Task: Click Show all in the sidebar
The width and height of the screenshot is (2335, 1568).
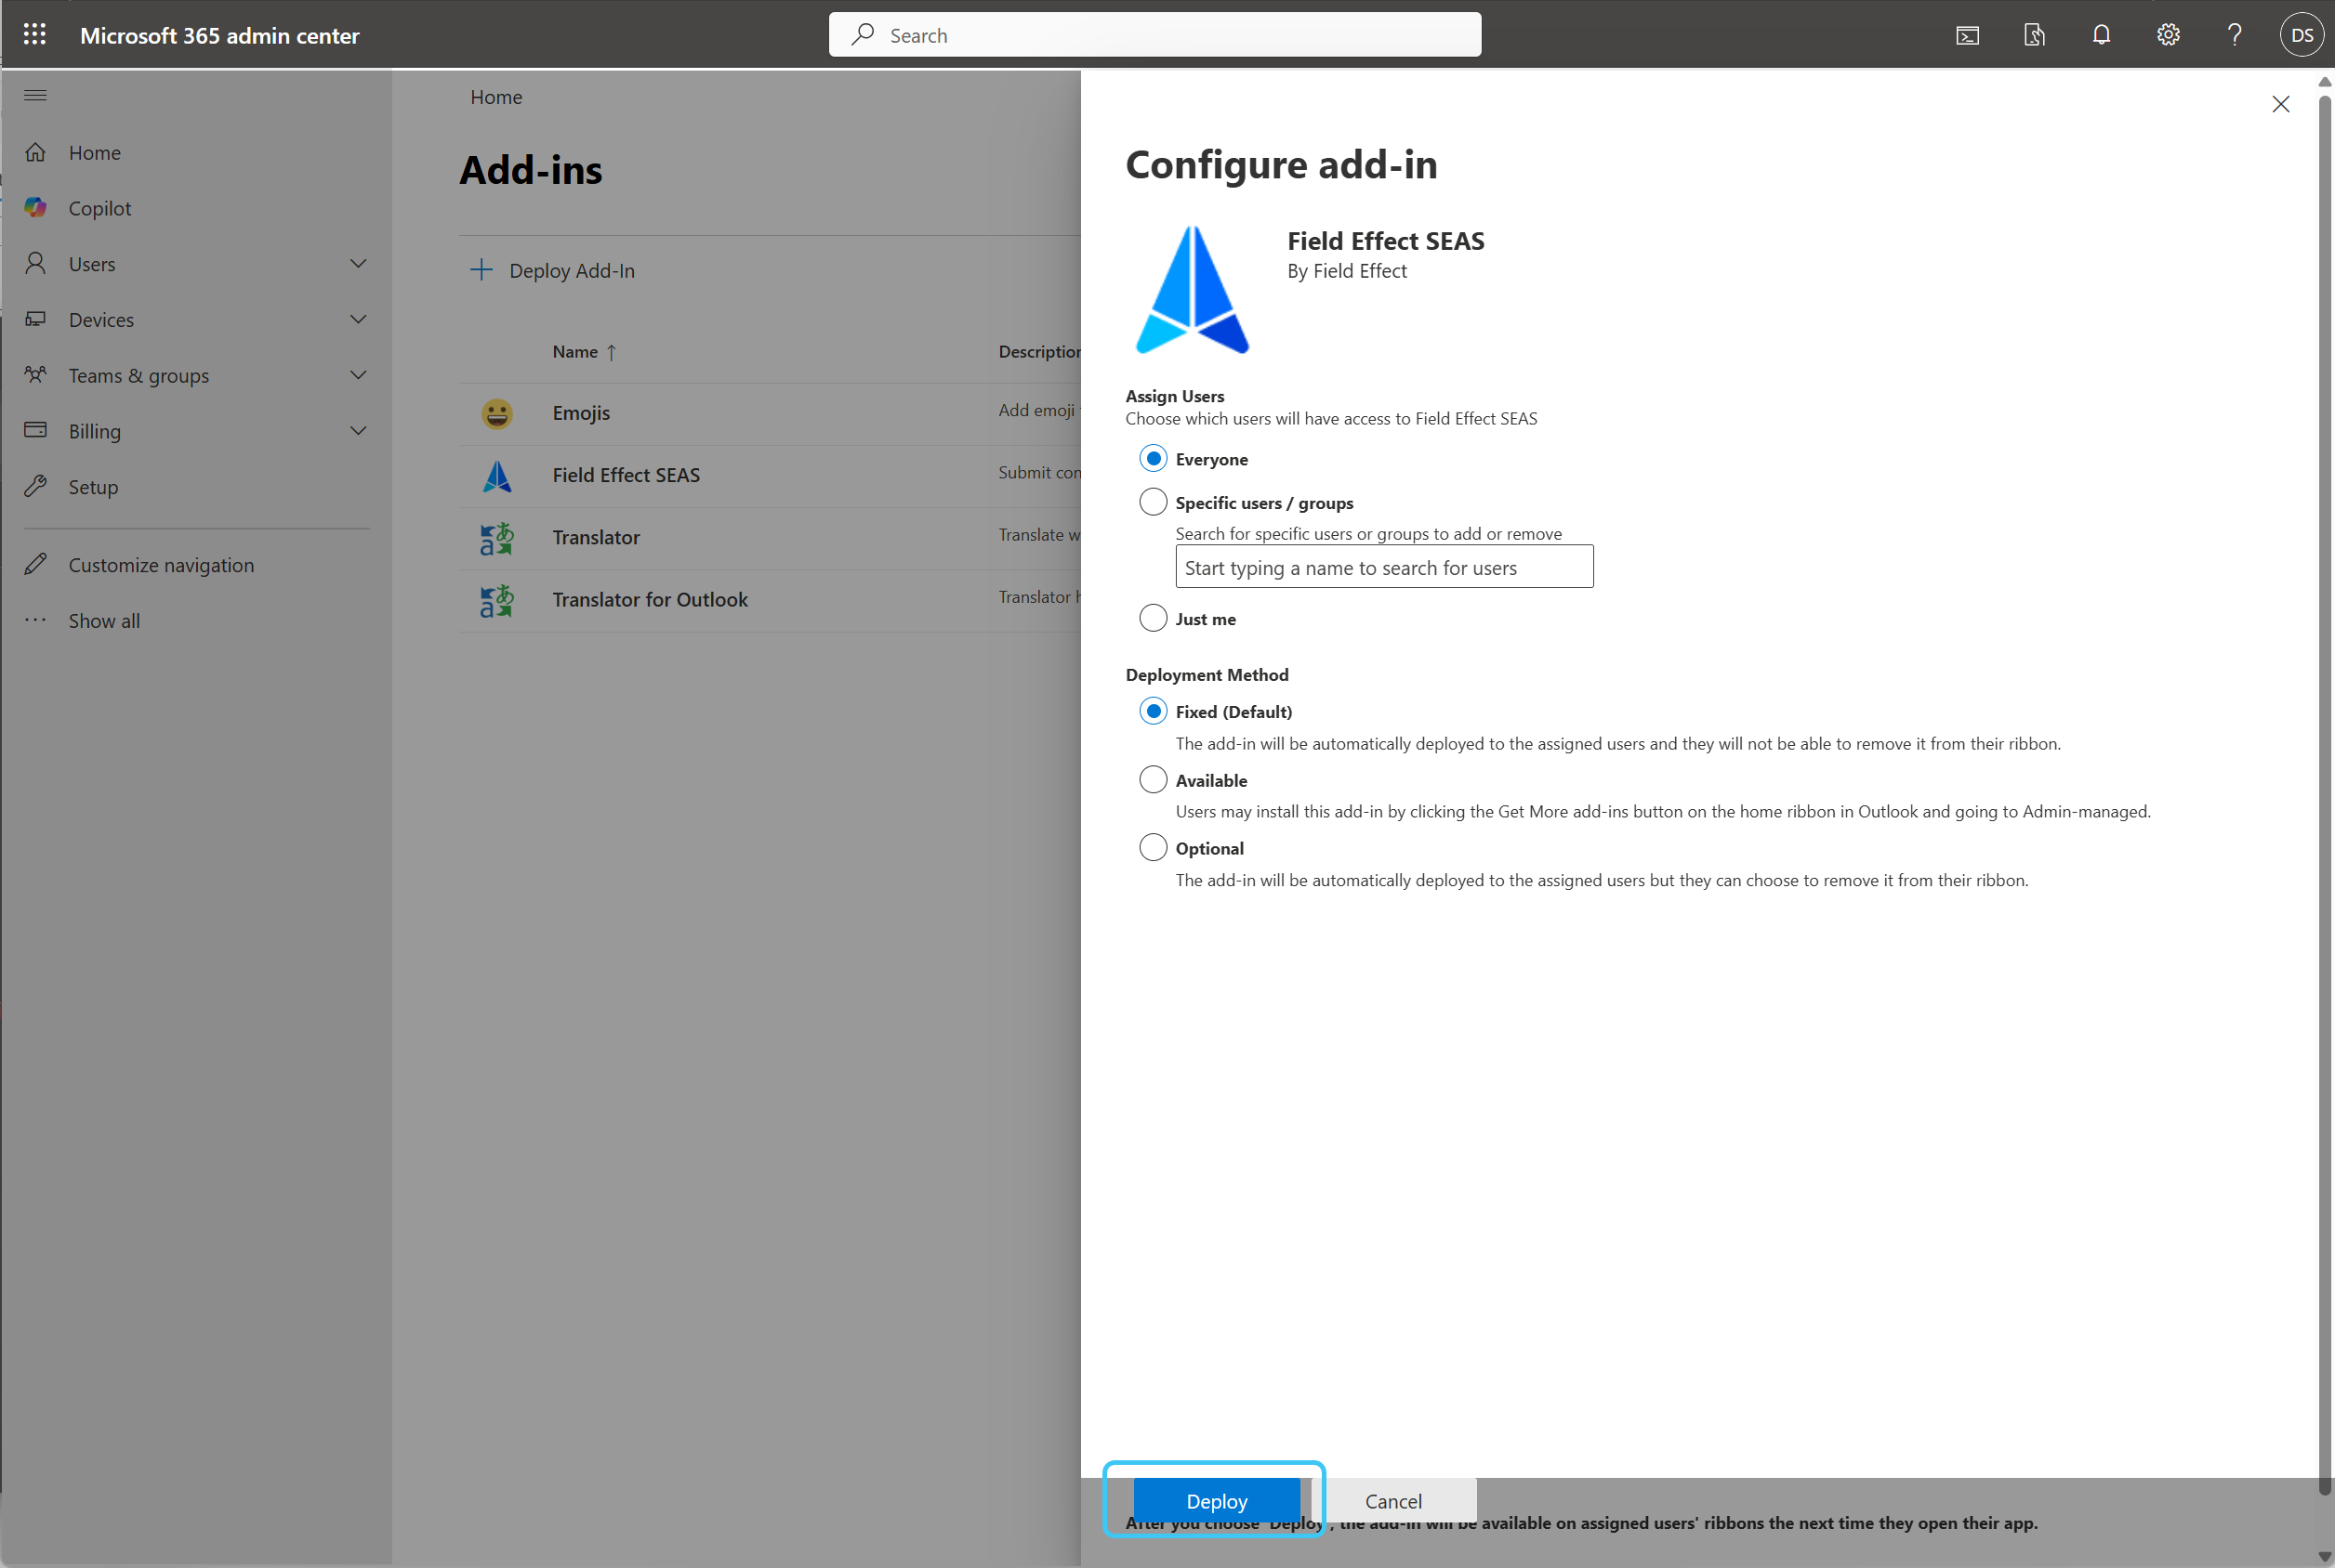Action: click(104, 621)
